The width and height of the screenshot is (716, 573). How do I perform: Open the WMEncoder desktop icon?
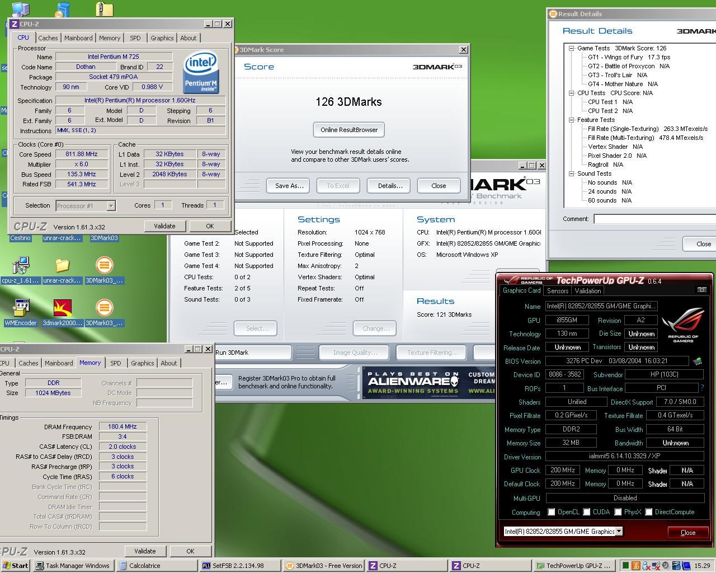click(21, 308)
